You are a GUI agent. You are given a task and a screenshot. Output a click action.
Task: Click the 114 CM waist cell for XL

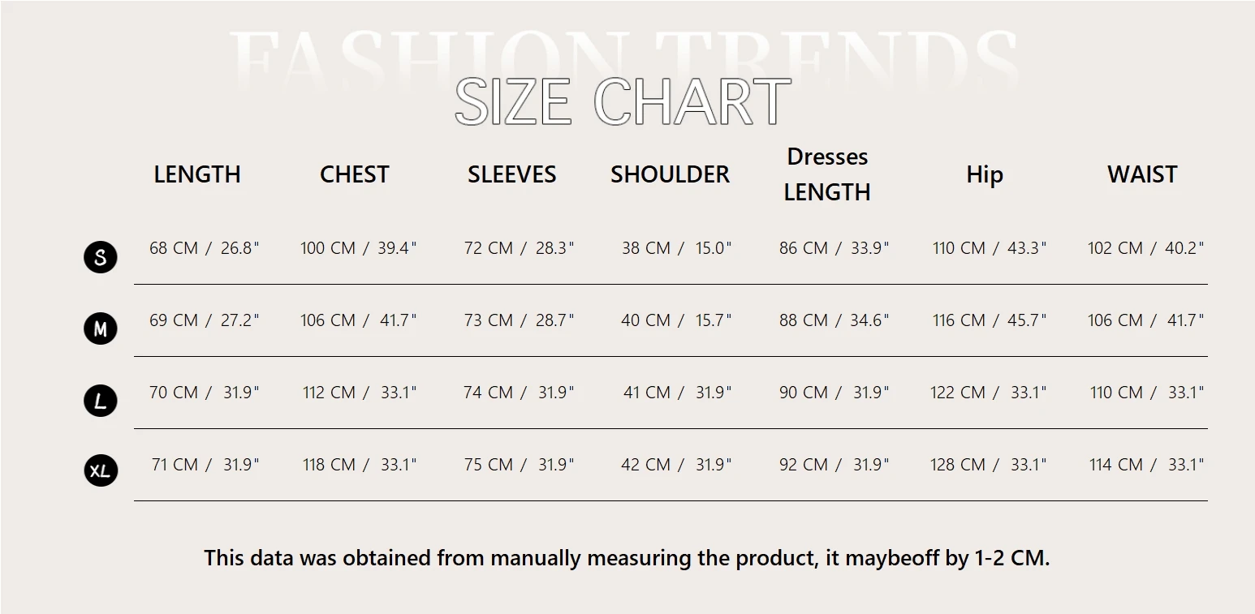coord(1146,465)
